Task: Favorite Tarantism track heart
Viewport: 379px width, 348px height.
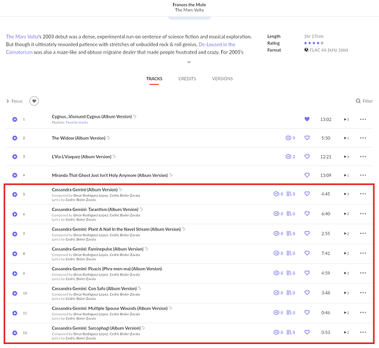Action: click(x=307, y=214)
